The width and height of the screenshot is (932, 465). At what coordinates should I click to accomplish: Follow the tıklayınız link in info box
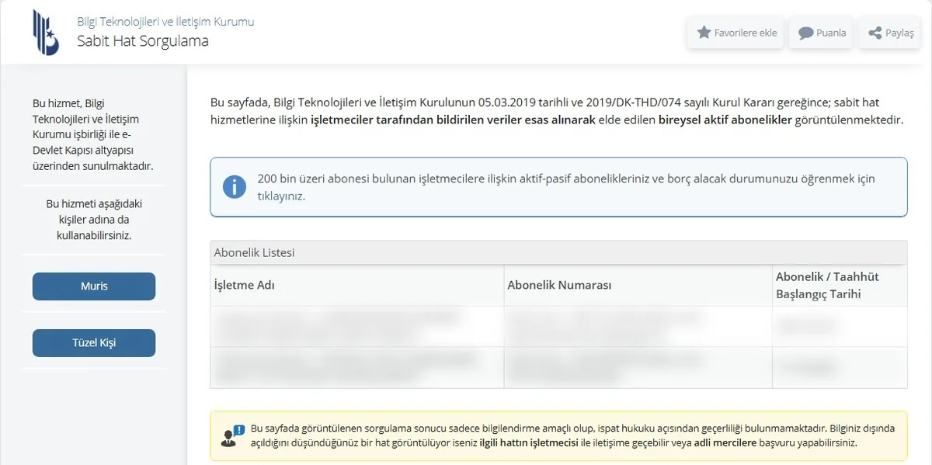pyautogui.click(x=281, y=196)
